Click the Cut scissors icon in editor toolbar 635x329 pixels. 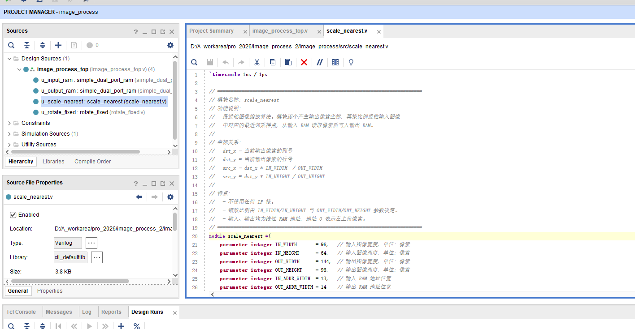[257, 62]
